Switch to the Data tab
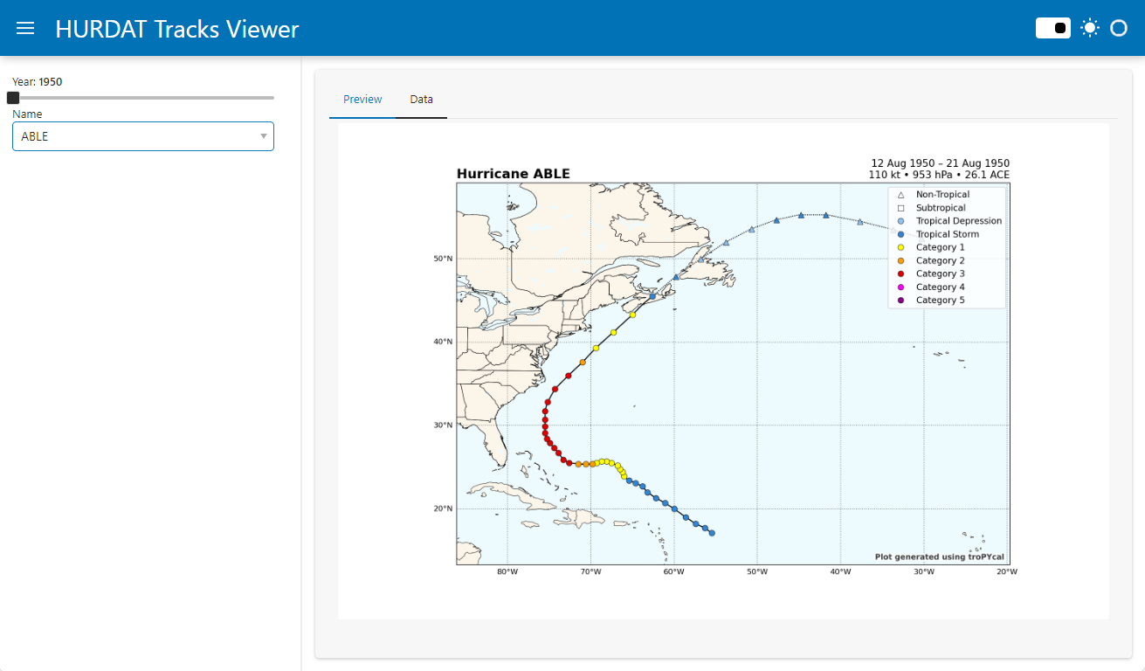 [x=421, y=100]
